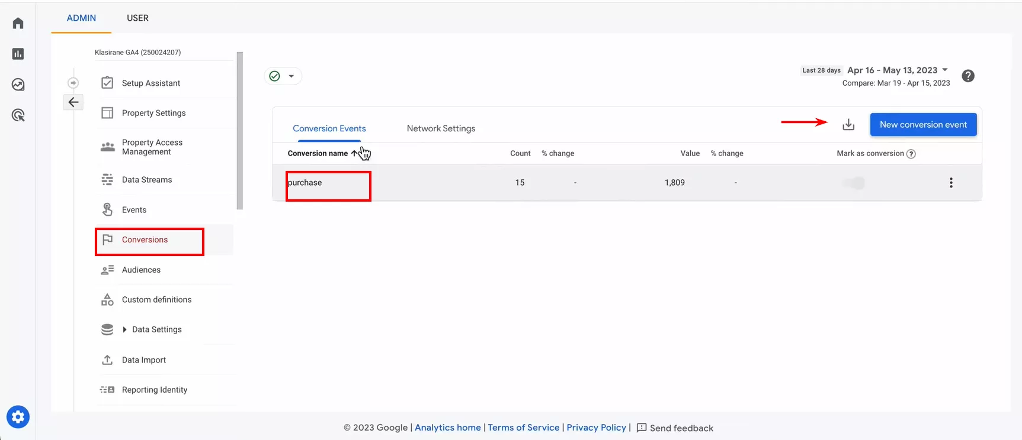Screen dimensions: 1022x440
Task: Click the Conversions flag icon
Action: click(107, 240)
